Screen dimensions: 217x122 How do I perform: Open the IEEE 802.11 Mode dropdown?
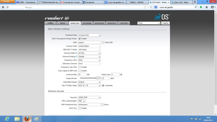point(89,50)
